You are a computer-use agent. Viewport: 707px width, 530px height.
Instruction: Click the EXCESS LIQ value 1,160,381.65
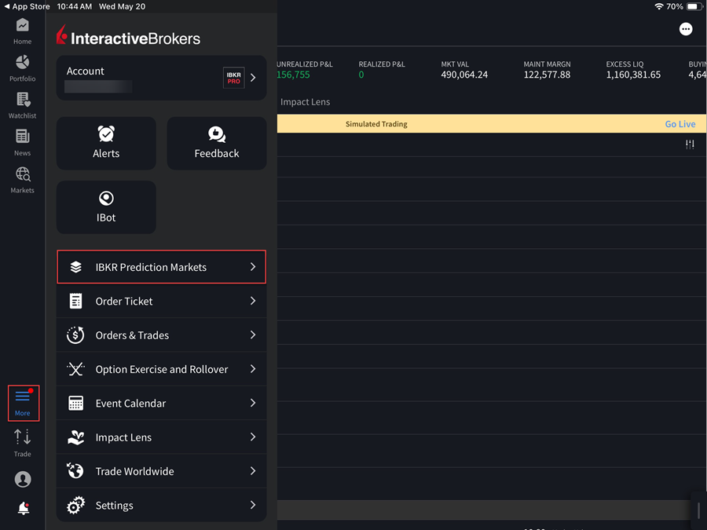point(633,75)
